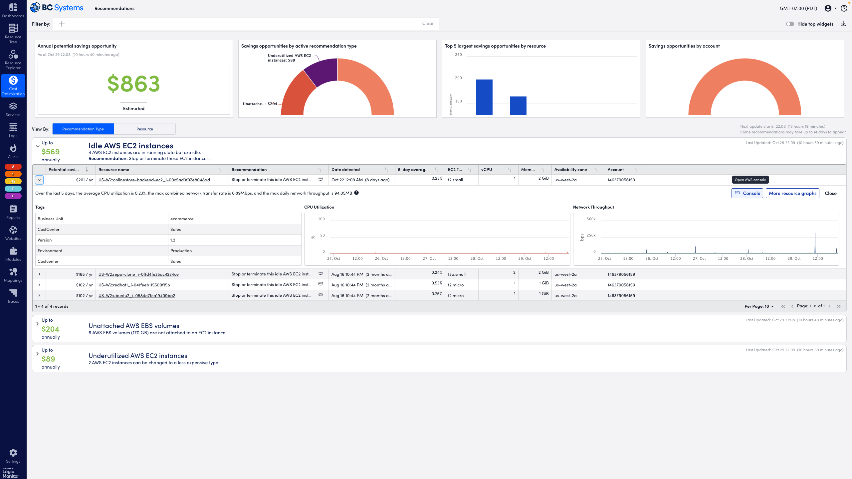
Task: Expand the ubuntu2 row
Action: [x=39, y=295]
